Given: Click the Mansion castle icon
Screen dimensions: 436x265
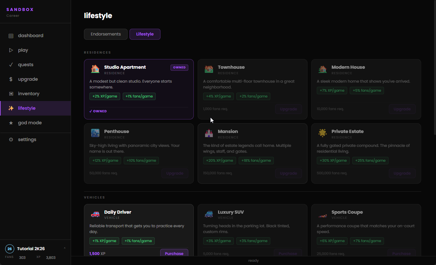Looking at the screenshot, I should coord(209,133).
